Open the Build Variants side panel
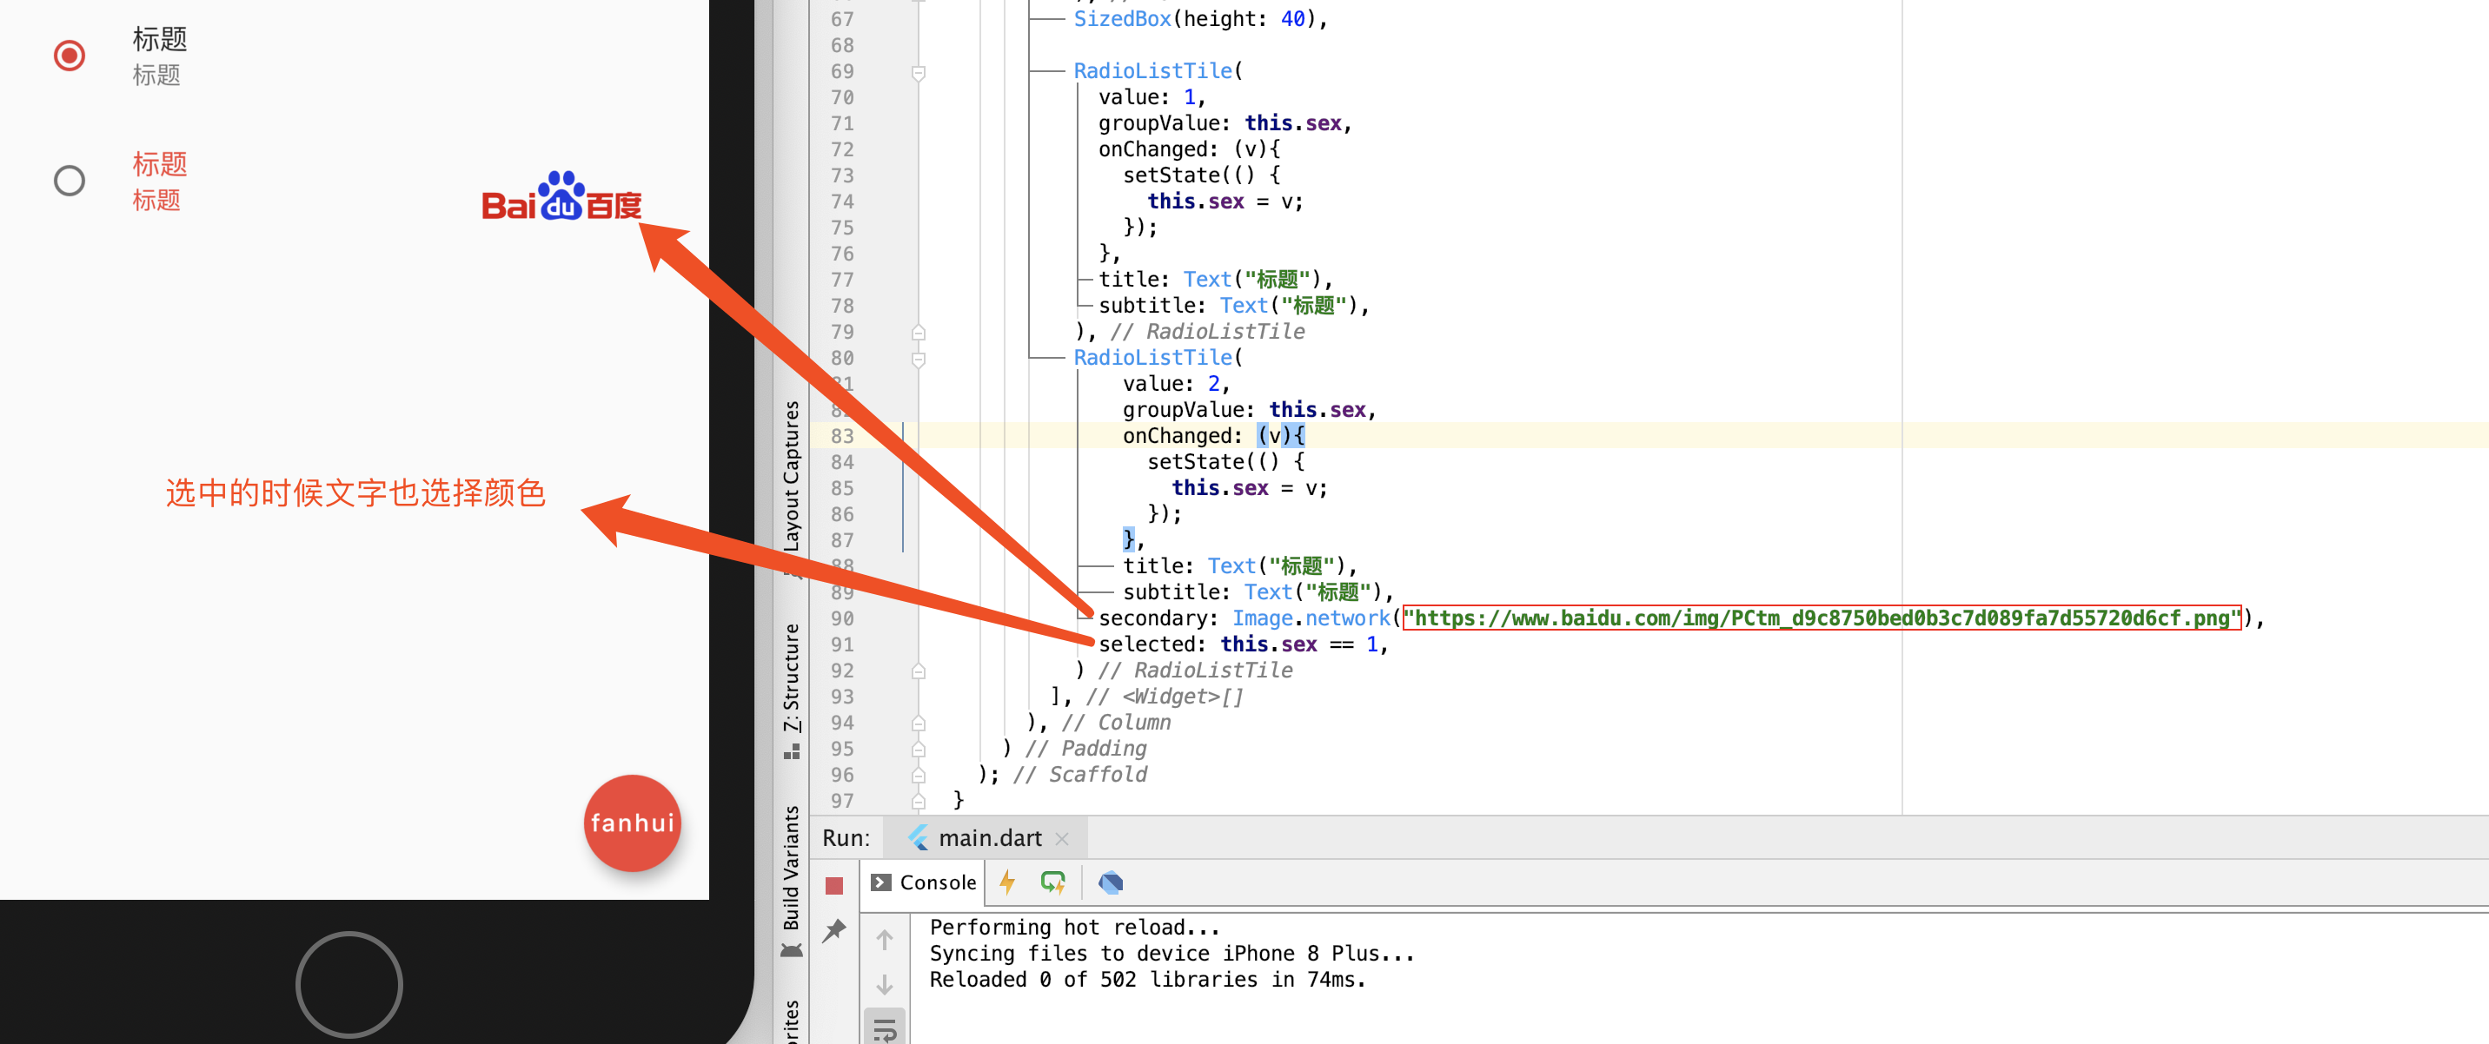This screenshot has width=2489, height=1044. click(792, 869)
